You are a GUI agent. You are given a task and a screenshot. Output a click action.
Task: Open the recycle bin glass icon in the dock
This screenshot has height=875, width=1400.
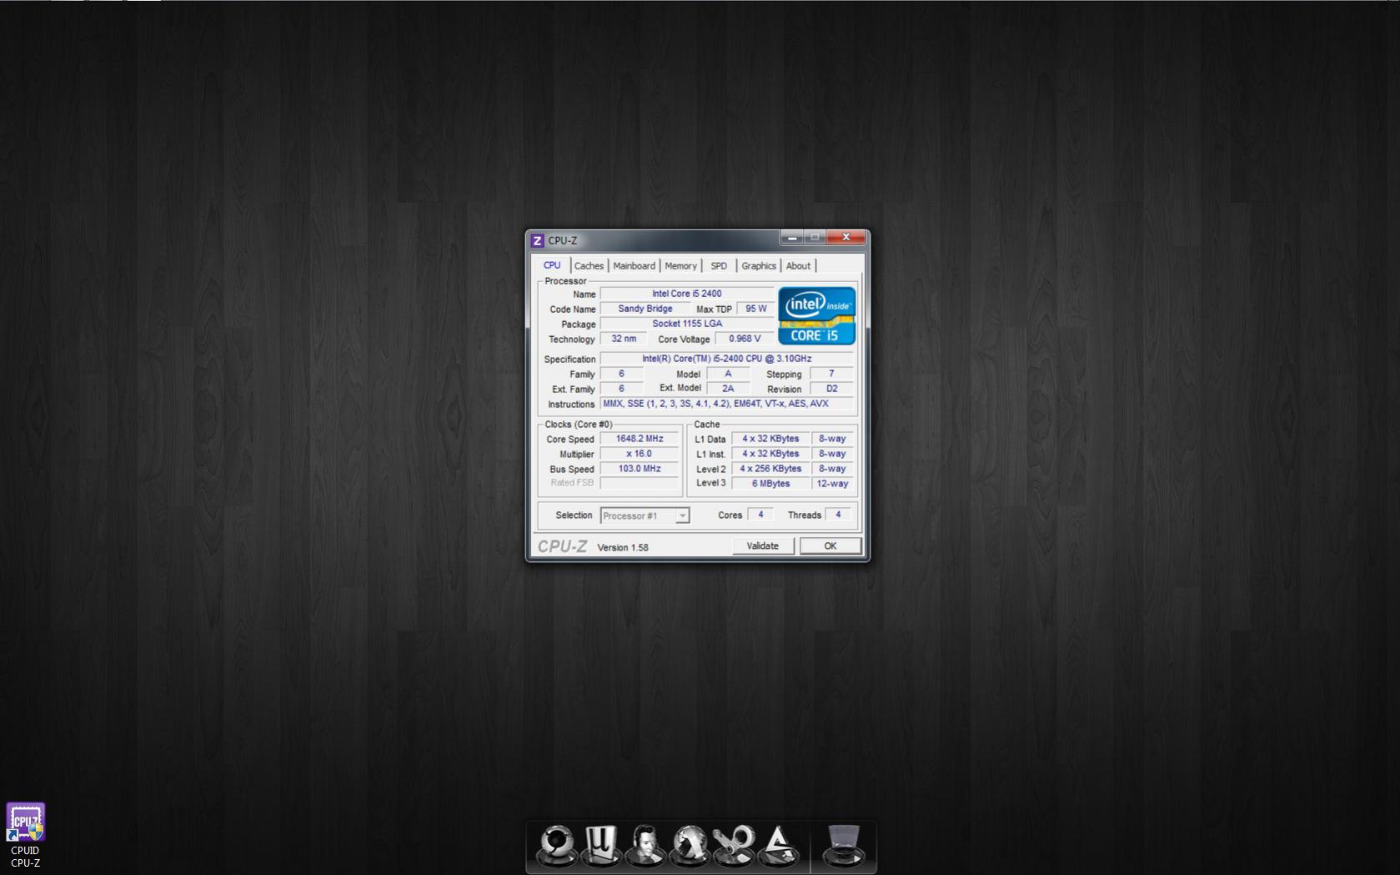pos(843,844)
